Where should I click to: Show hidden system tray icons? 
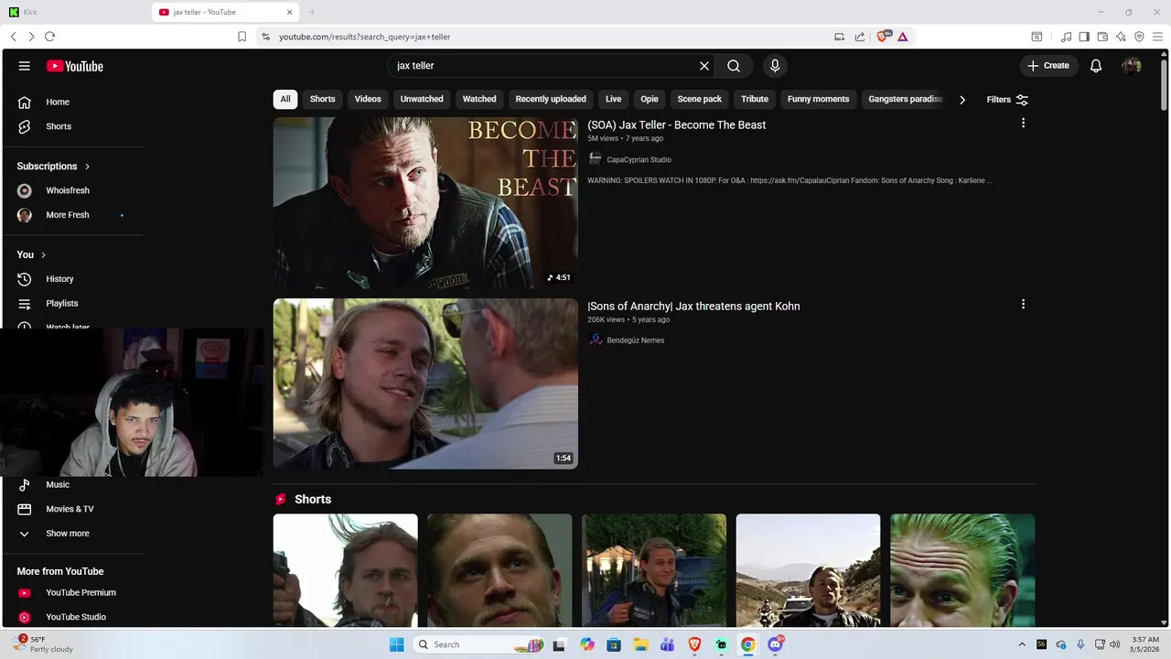(x=1022, y=644)
